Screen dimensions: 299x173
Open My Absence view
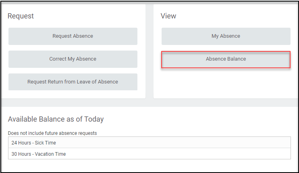point(226,36)
